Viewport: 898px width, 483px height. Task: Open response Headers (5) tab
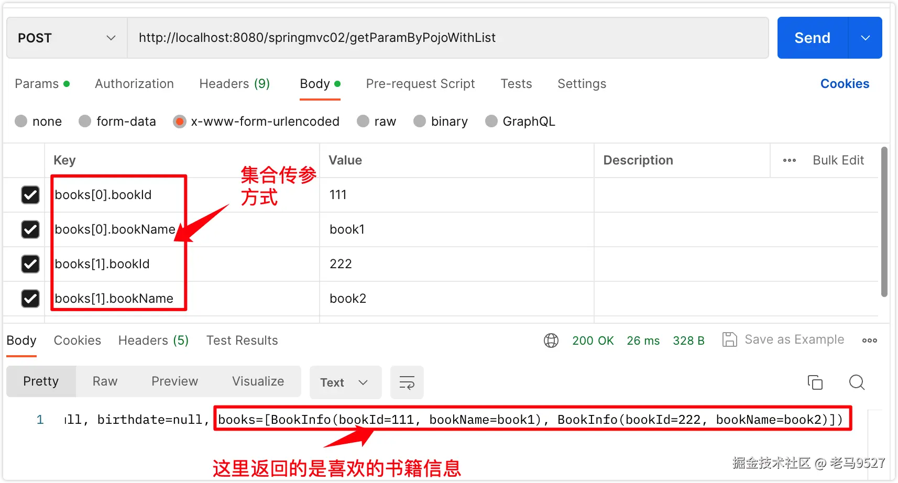click(154, 341)
